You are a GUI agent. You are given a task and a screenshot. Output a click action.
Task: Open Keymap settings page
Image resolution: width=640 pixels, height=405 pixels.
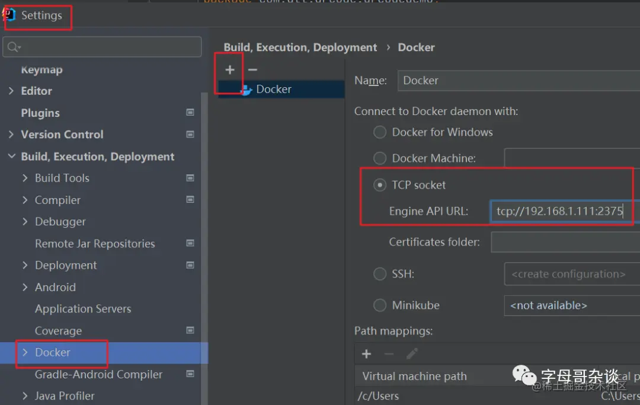click(x=41, y=70)
